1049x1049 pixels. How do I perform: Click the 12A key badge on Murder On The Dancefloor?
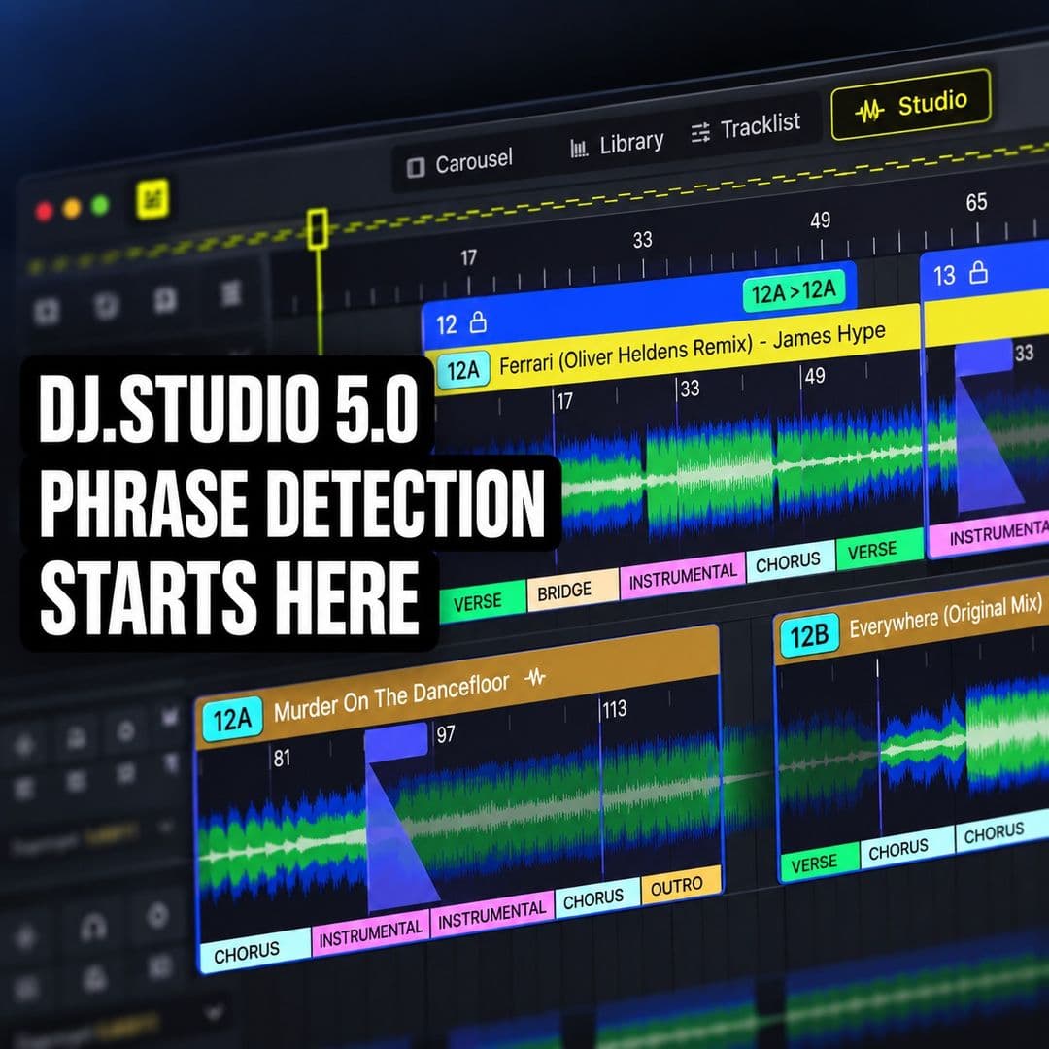point(232,720)
